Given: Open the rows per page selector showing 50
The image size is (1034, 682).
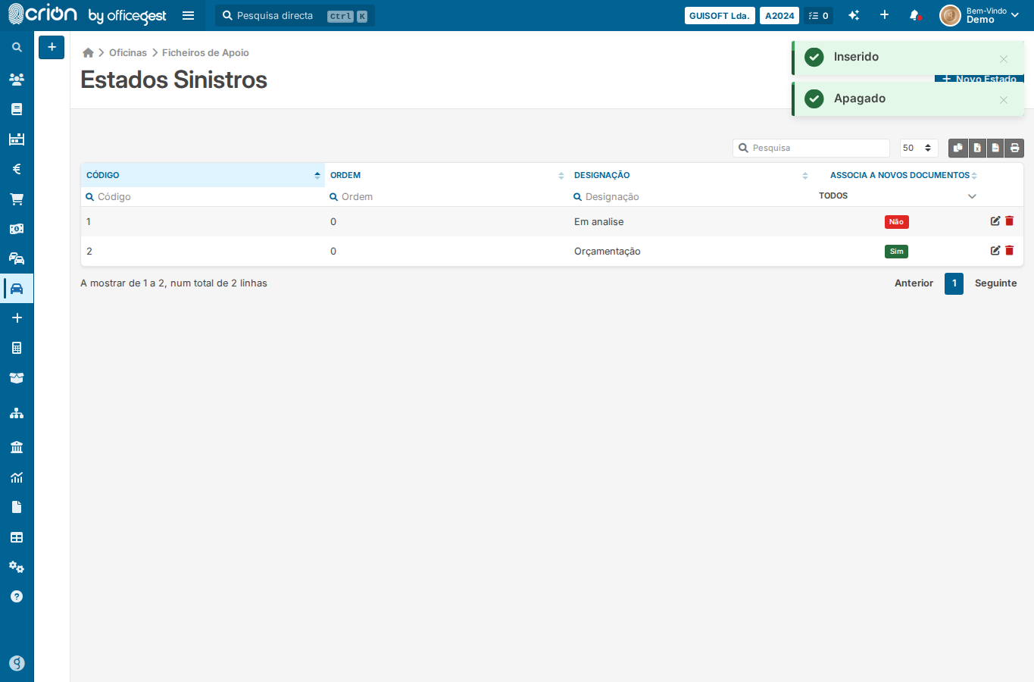Looking at the screenshot, I should tap(919, 148).
